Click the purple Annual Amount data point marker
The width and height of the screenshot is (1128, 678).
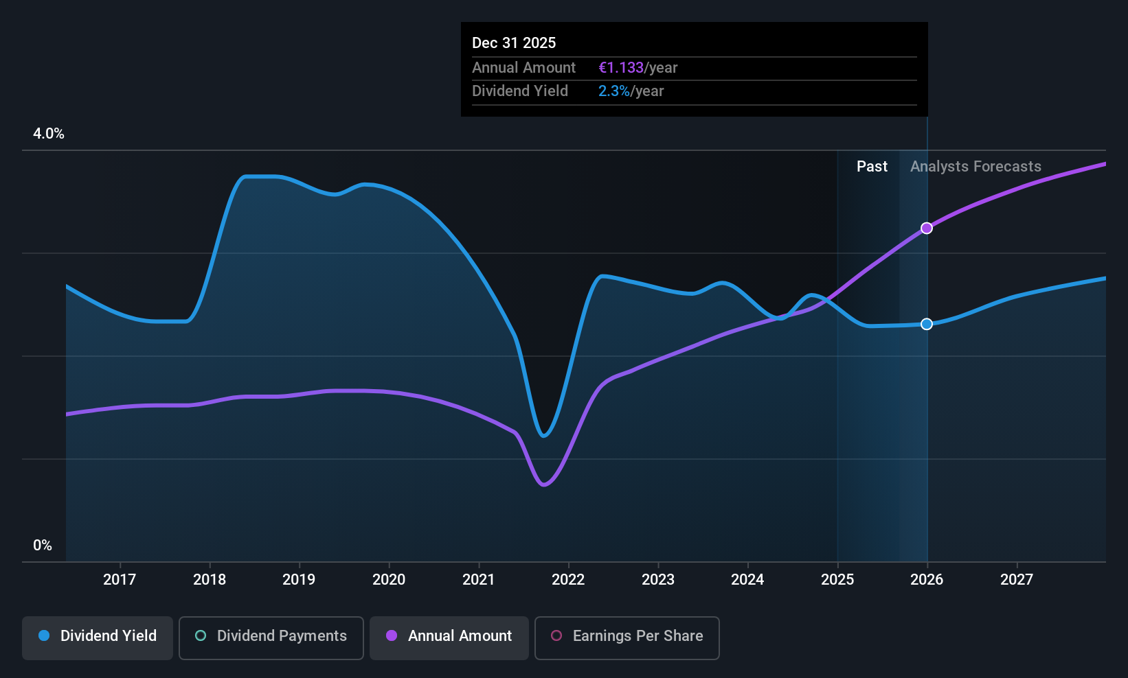coord(927,228)
